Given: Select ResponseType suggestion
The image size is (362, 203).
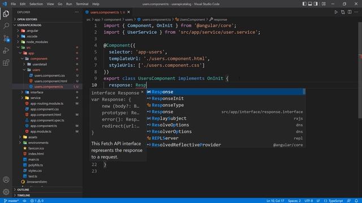Looking at the screenshot, I should pyautogui.click(x=226, y=105).
